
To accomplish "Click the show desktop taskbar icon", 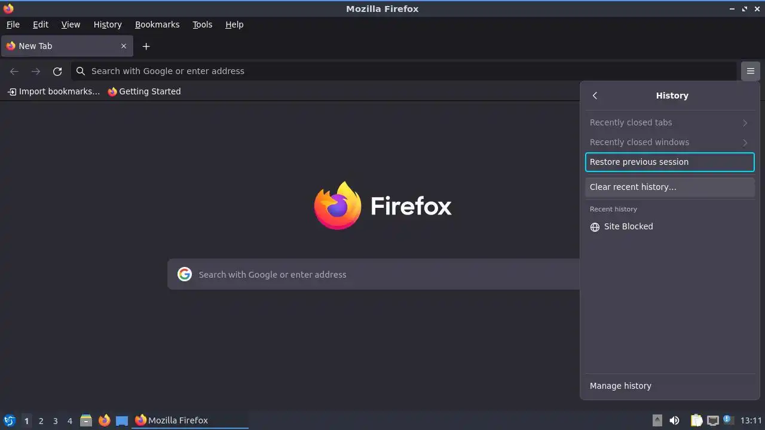I will point(122,420).
